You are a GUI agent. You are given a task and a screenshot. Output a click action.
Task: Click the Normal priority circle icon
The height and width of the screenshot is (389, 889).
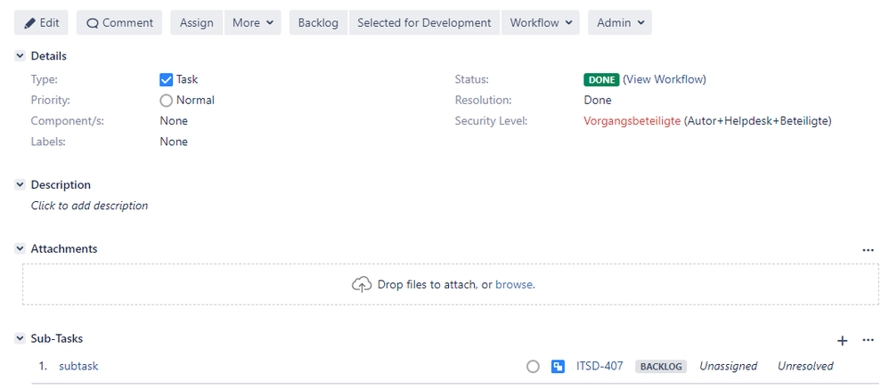tap(166, 101)
